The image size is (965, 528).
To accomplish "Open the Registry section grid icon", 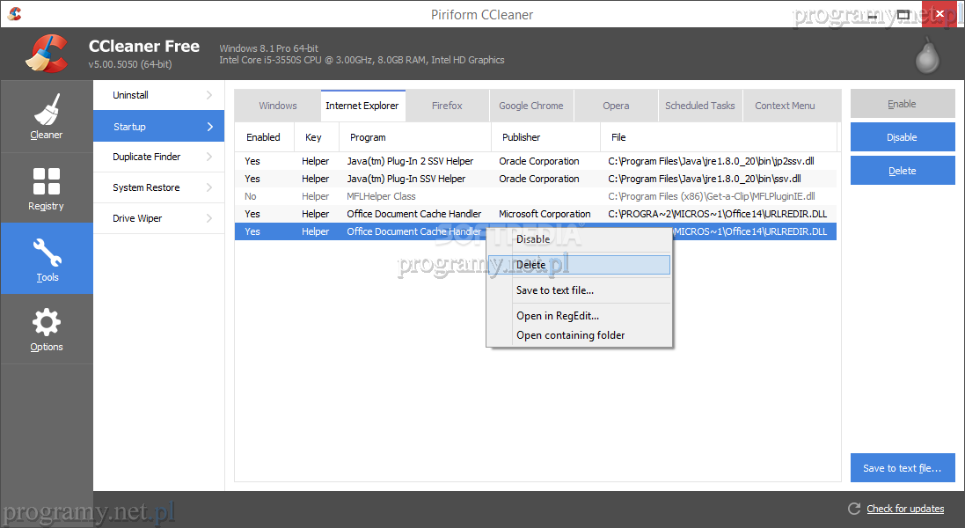I will (46, 181).
